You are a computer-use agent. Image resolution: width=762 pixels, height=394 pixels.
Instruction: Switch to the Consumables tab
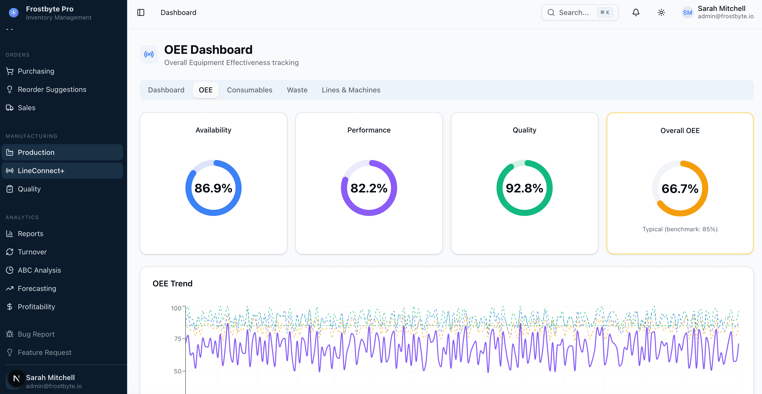coord(250,90)
